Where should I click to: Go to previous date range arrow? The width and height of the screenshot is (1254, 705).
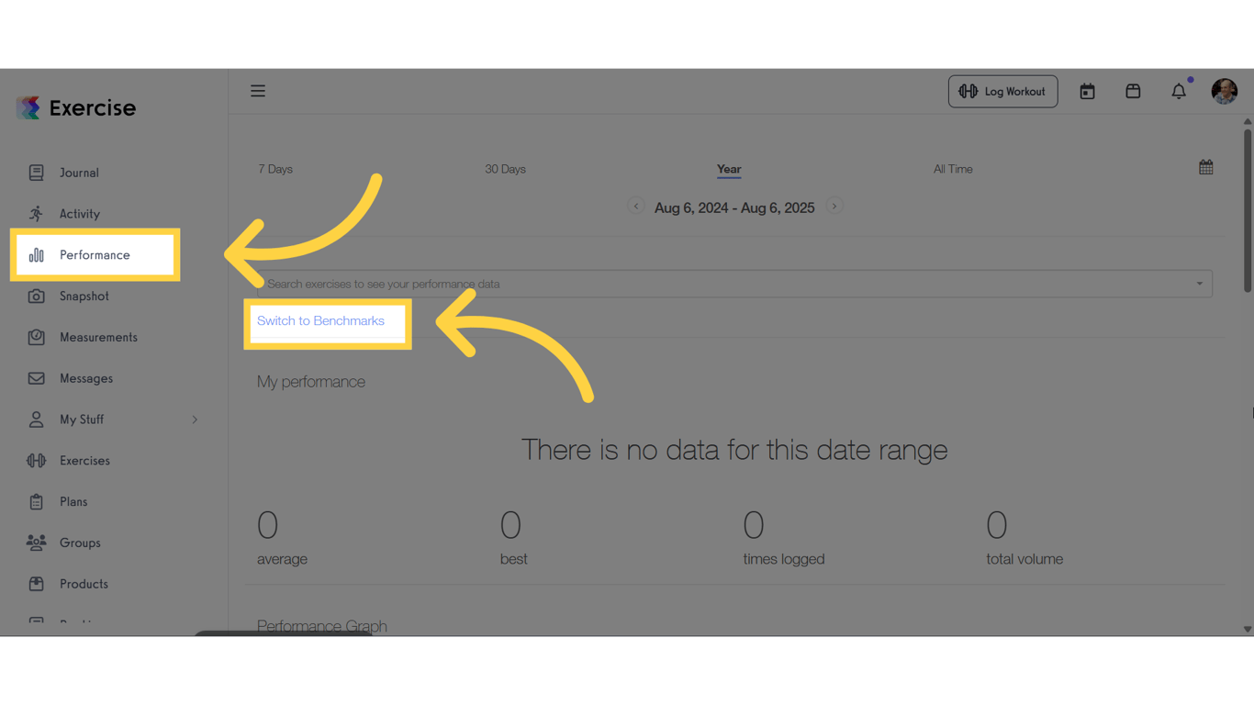tap(636, 206)
